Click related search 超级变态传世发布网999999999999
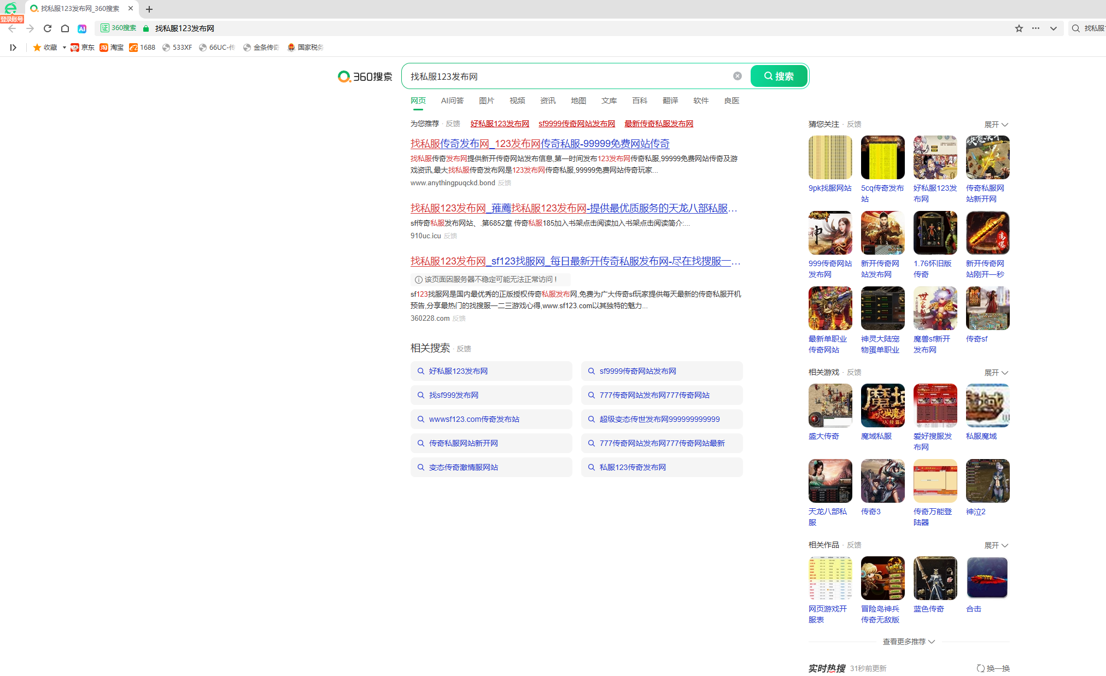The width and height of the screenshot is (1106, 676). point(662,419)
